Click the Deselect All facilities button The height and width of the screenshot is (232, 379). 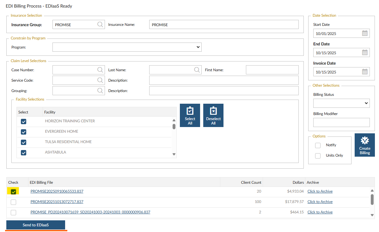tap(213, 115)
